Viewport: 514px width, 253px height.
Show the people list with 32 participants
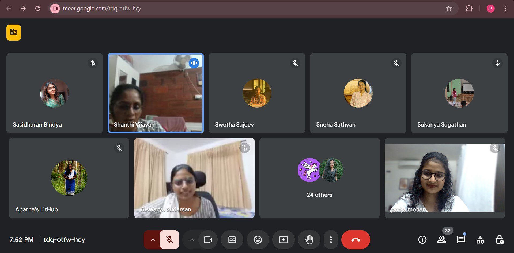tap(441, 240)
